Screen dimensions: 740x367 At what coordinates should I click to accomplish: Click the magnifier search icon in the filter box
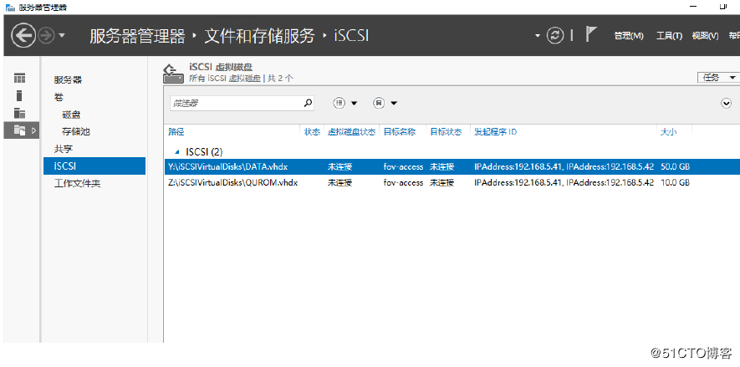coord(308,102)
